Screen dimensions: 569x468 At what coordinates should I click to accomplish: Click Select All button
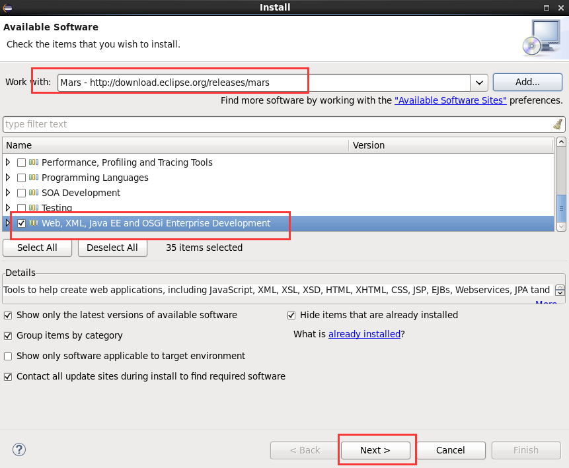(x=37, y=248)
